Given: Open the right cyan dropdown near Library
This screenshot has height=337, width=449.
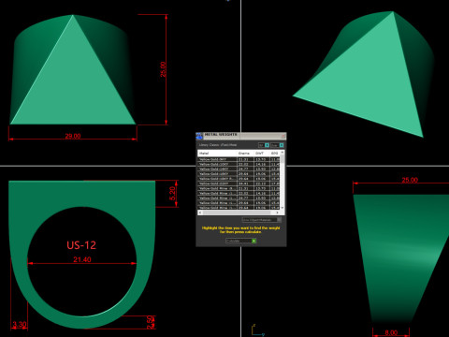Looking at the screenshot, I should coord(282,145).
